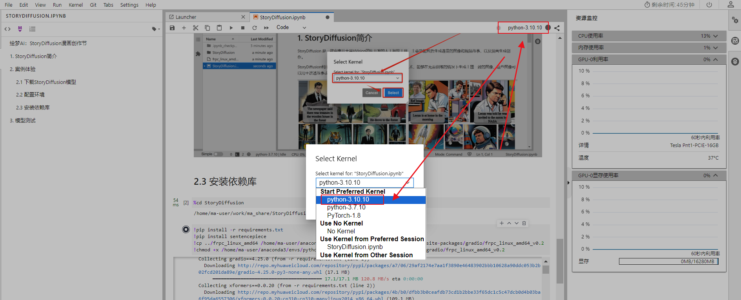Click the GPU memory 0MB/16280MB usage bar

pyautogui.click(x=668, y=262)
